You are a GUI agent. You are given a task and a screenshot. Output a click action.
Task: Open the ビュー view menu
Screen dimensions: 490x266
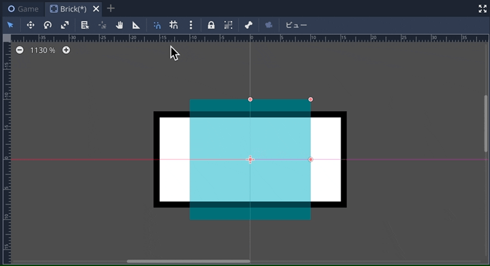pyautogui.click(x=296, y=25)
